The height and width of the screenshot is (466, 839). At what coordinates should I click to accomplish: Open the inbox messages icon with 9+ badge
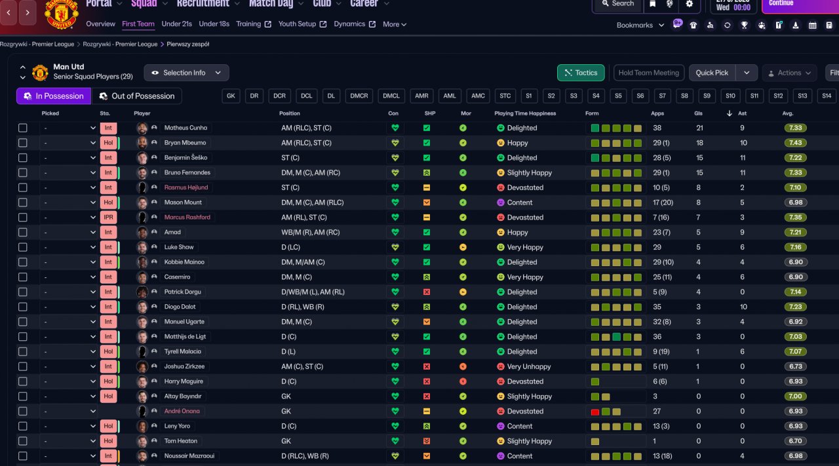(676, 25)
